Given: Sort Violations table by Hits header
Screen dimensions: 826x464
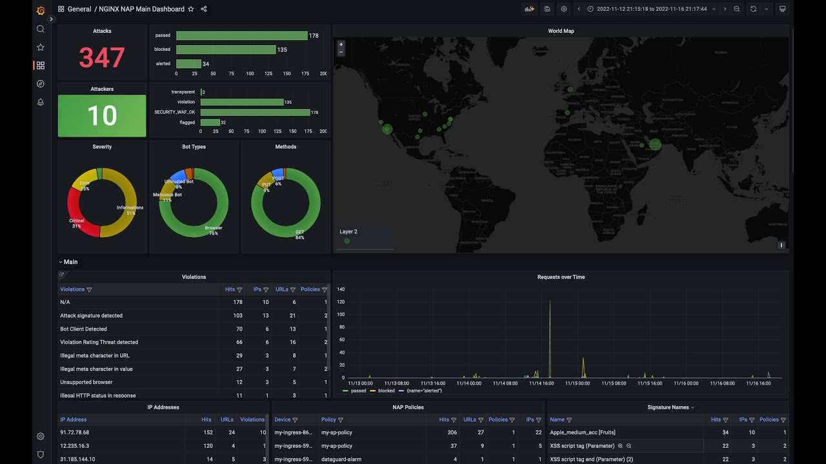Looking at the screenshot, I should [x=230, y=289].
